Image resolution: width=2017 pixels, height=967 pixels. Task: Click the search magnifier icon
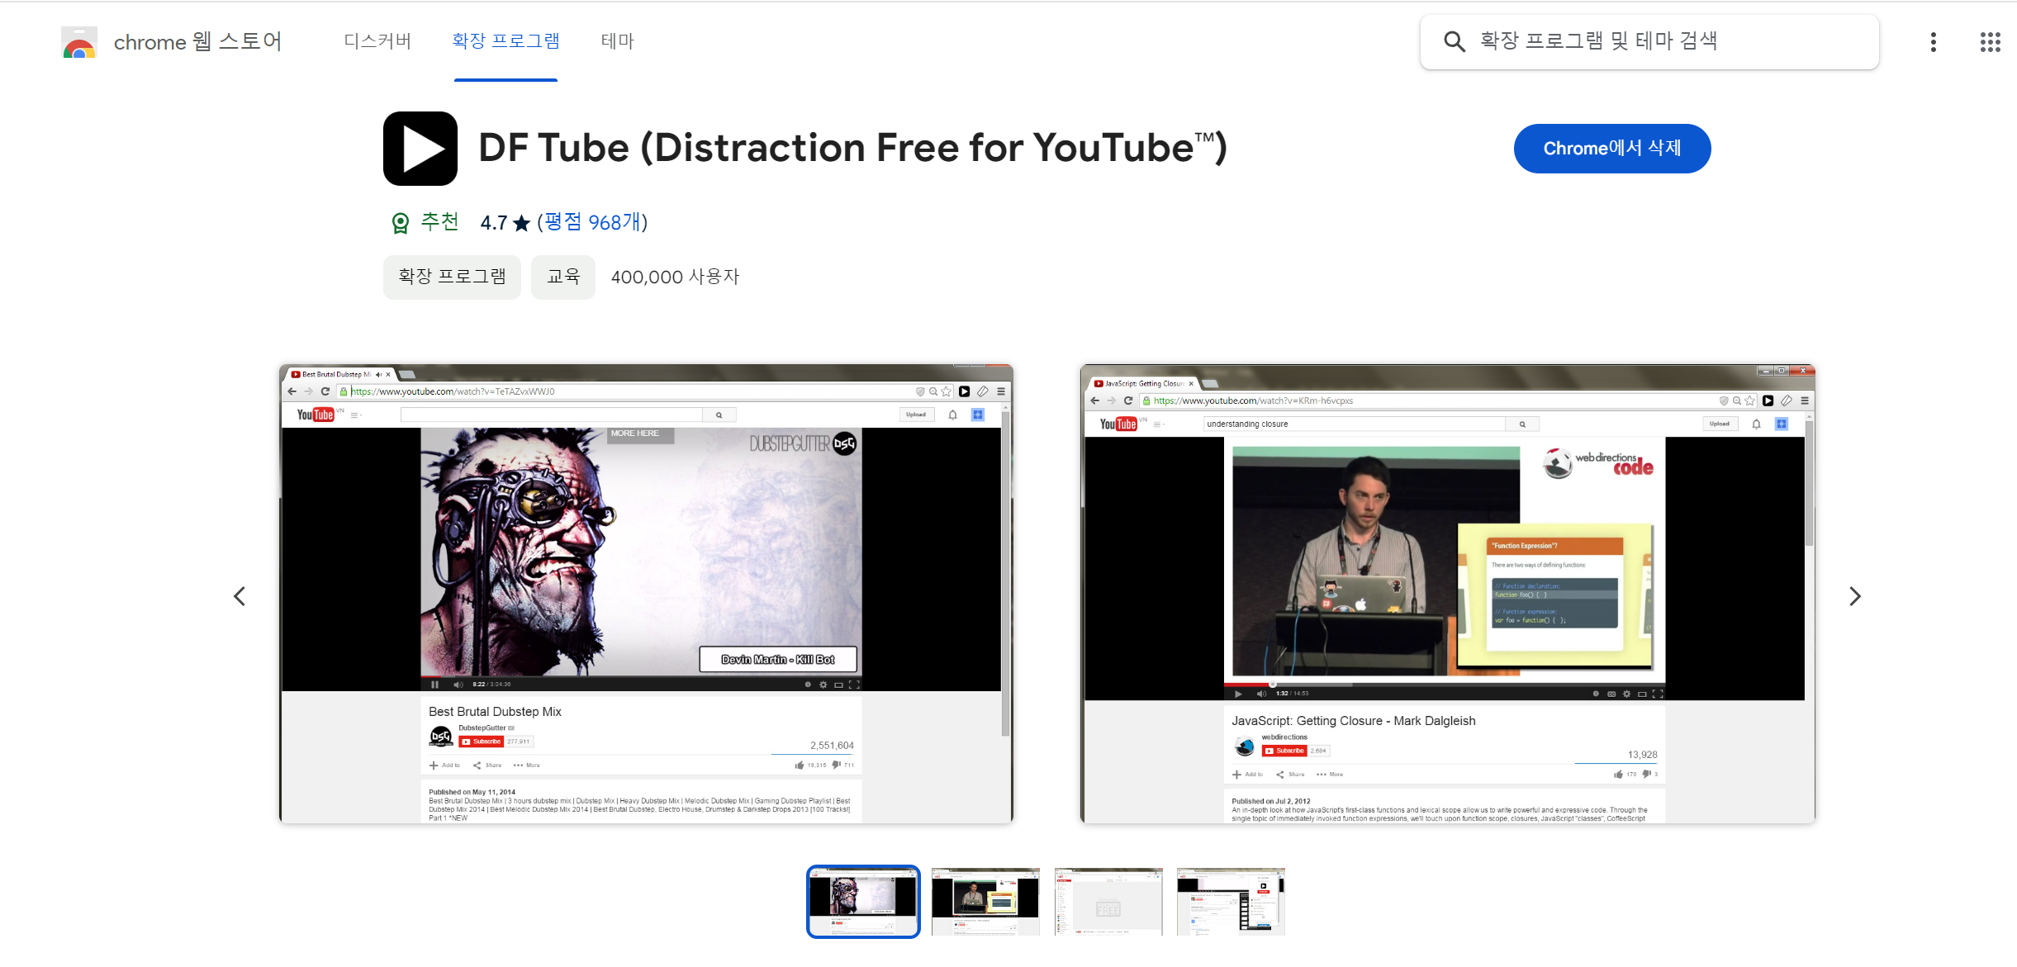click(1454, 41)
